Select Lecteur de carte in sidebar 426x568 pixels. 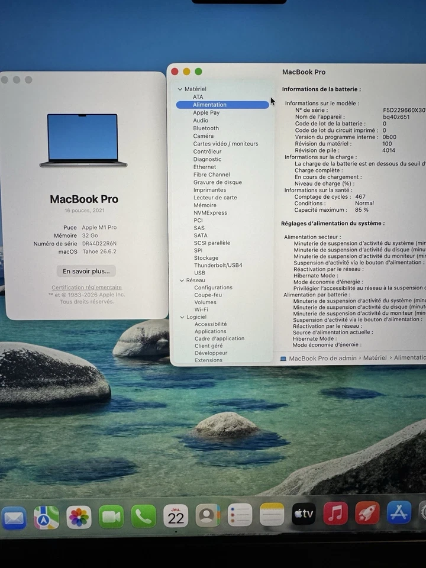pyautogui.click(x=215, y=198)
